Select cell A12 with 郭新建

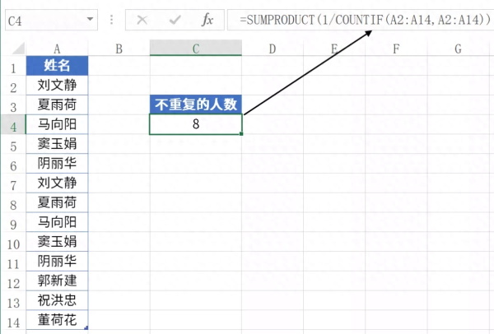click(x=57, y=281)
